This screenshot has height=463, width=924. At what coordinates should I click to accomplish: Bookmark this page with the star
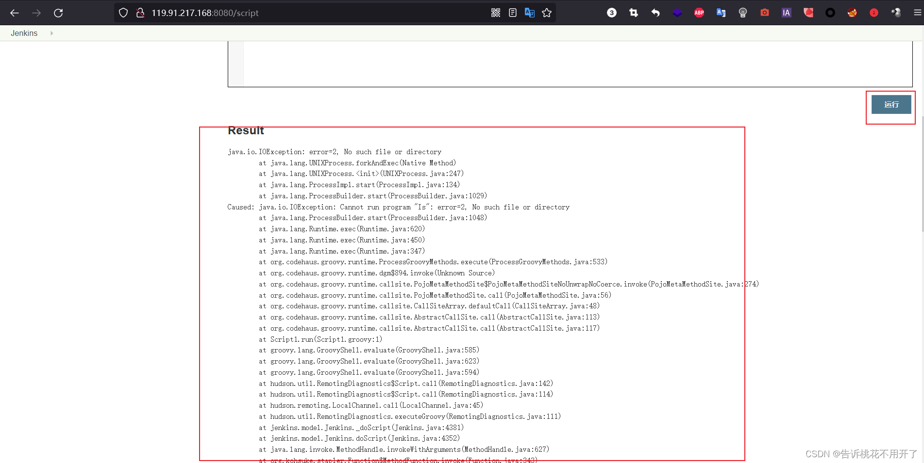547,13
